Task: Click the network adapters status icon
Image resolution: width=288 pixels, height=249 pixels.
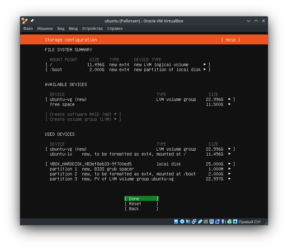Action: click(x=194, y=221)
